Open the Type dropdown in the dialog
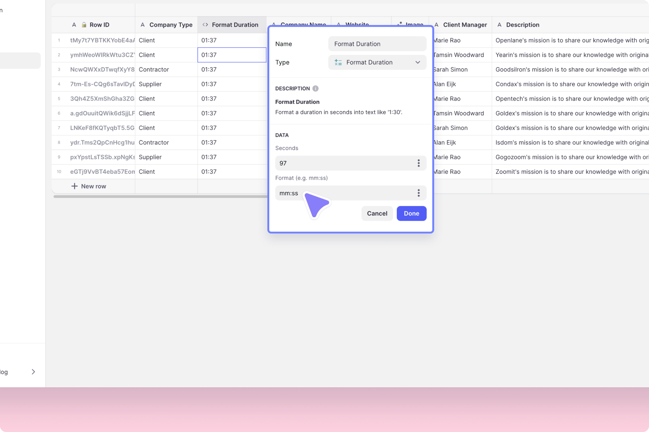 pos(418,62)
